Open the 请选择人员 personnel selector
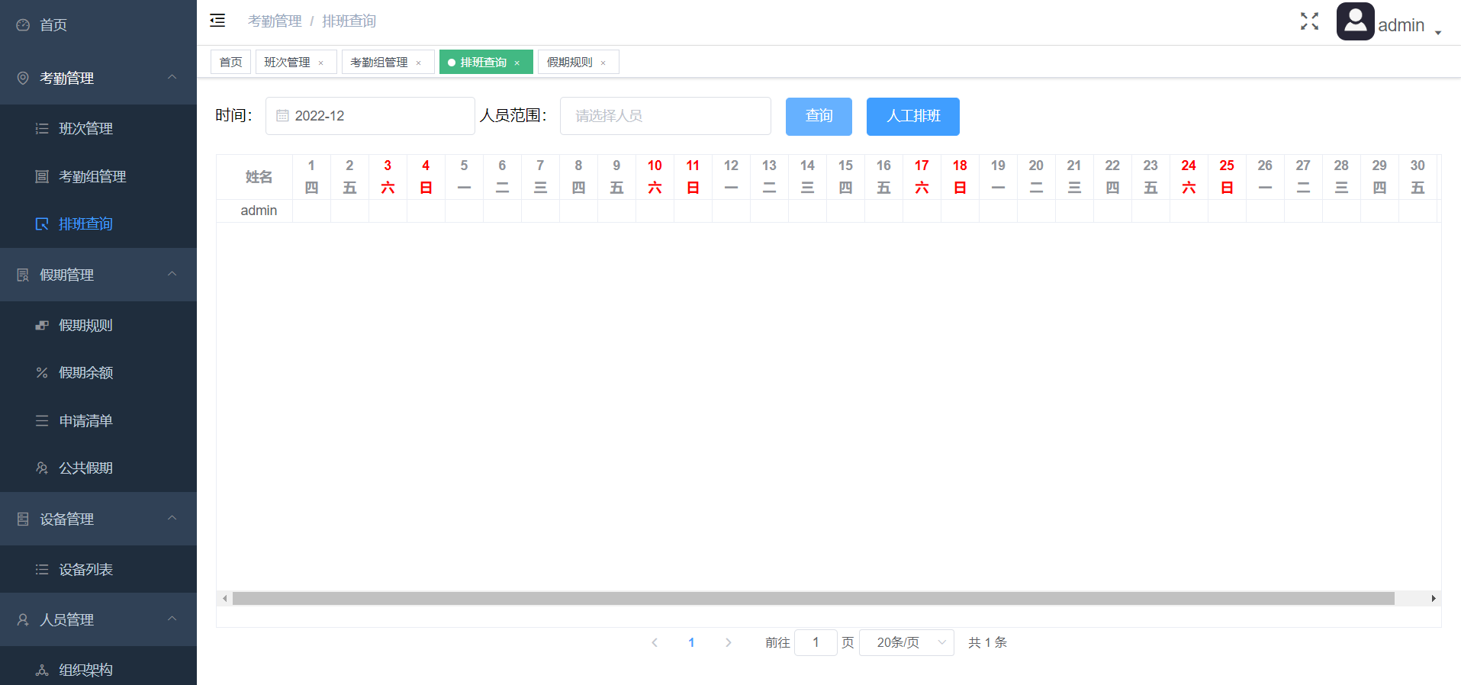1461x685 pixels. 665,116
